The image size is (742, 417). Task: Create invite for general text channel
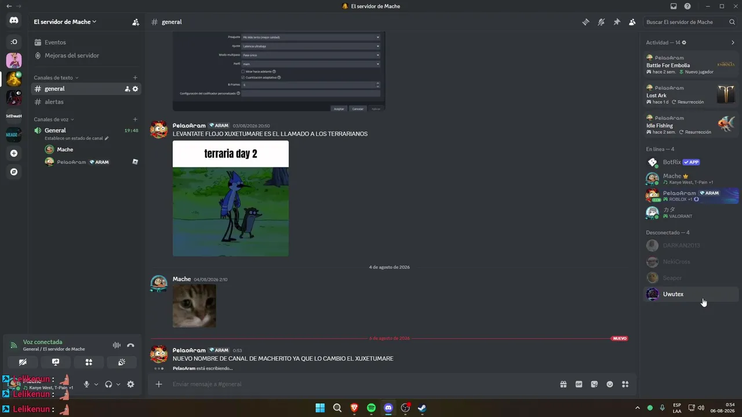127,89
